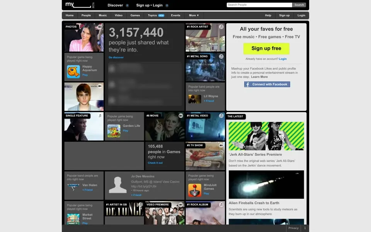Open Help in navigation bar
Viewport: 371px width, 232px height.
(x=268, y=15)
